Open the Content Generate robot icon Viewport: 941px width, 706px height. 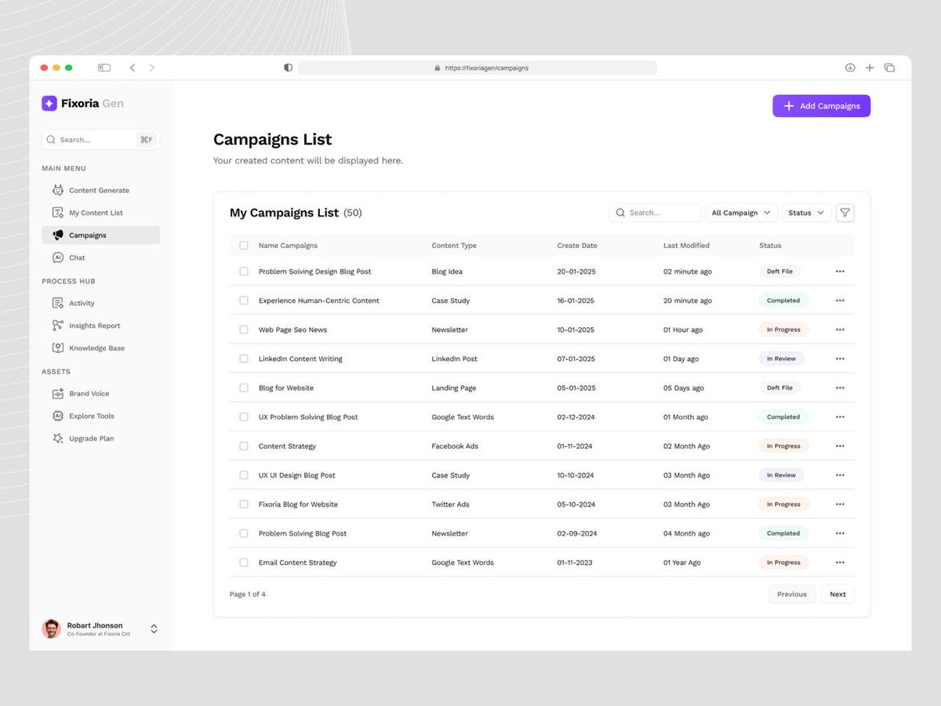pos(57,191)
